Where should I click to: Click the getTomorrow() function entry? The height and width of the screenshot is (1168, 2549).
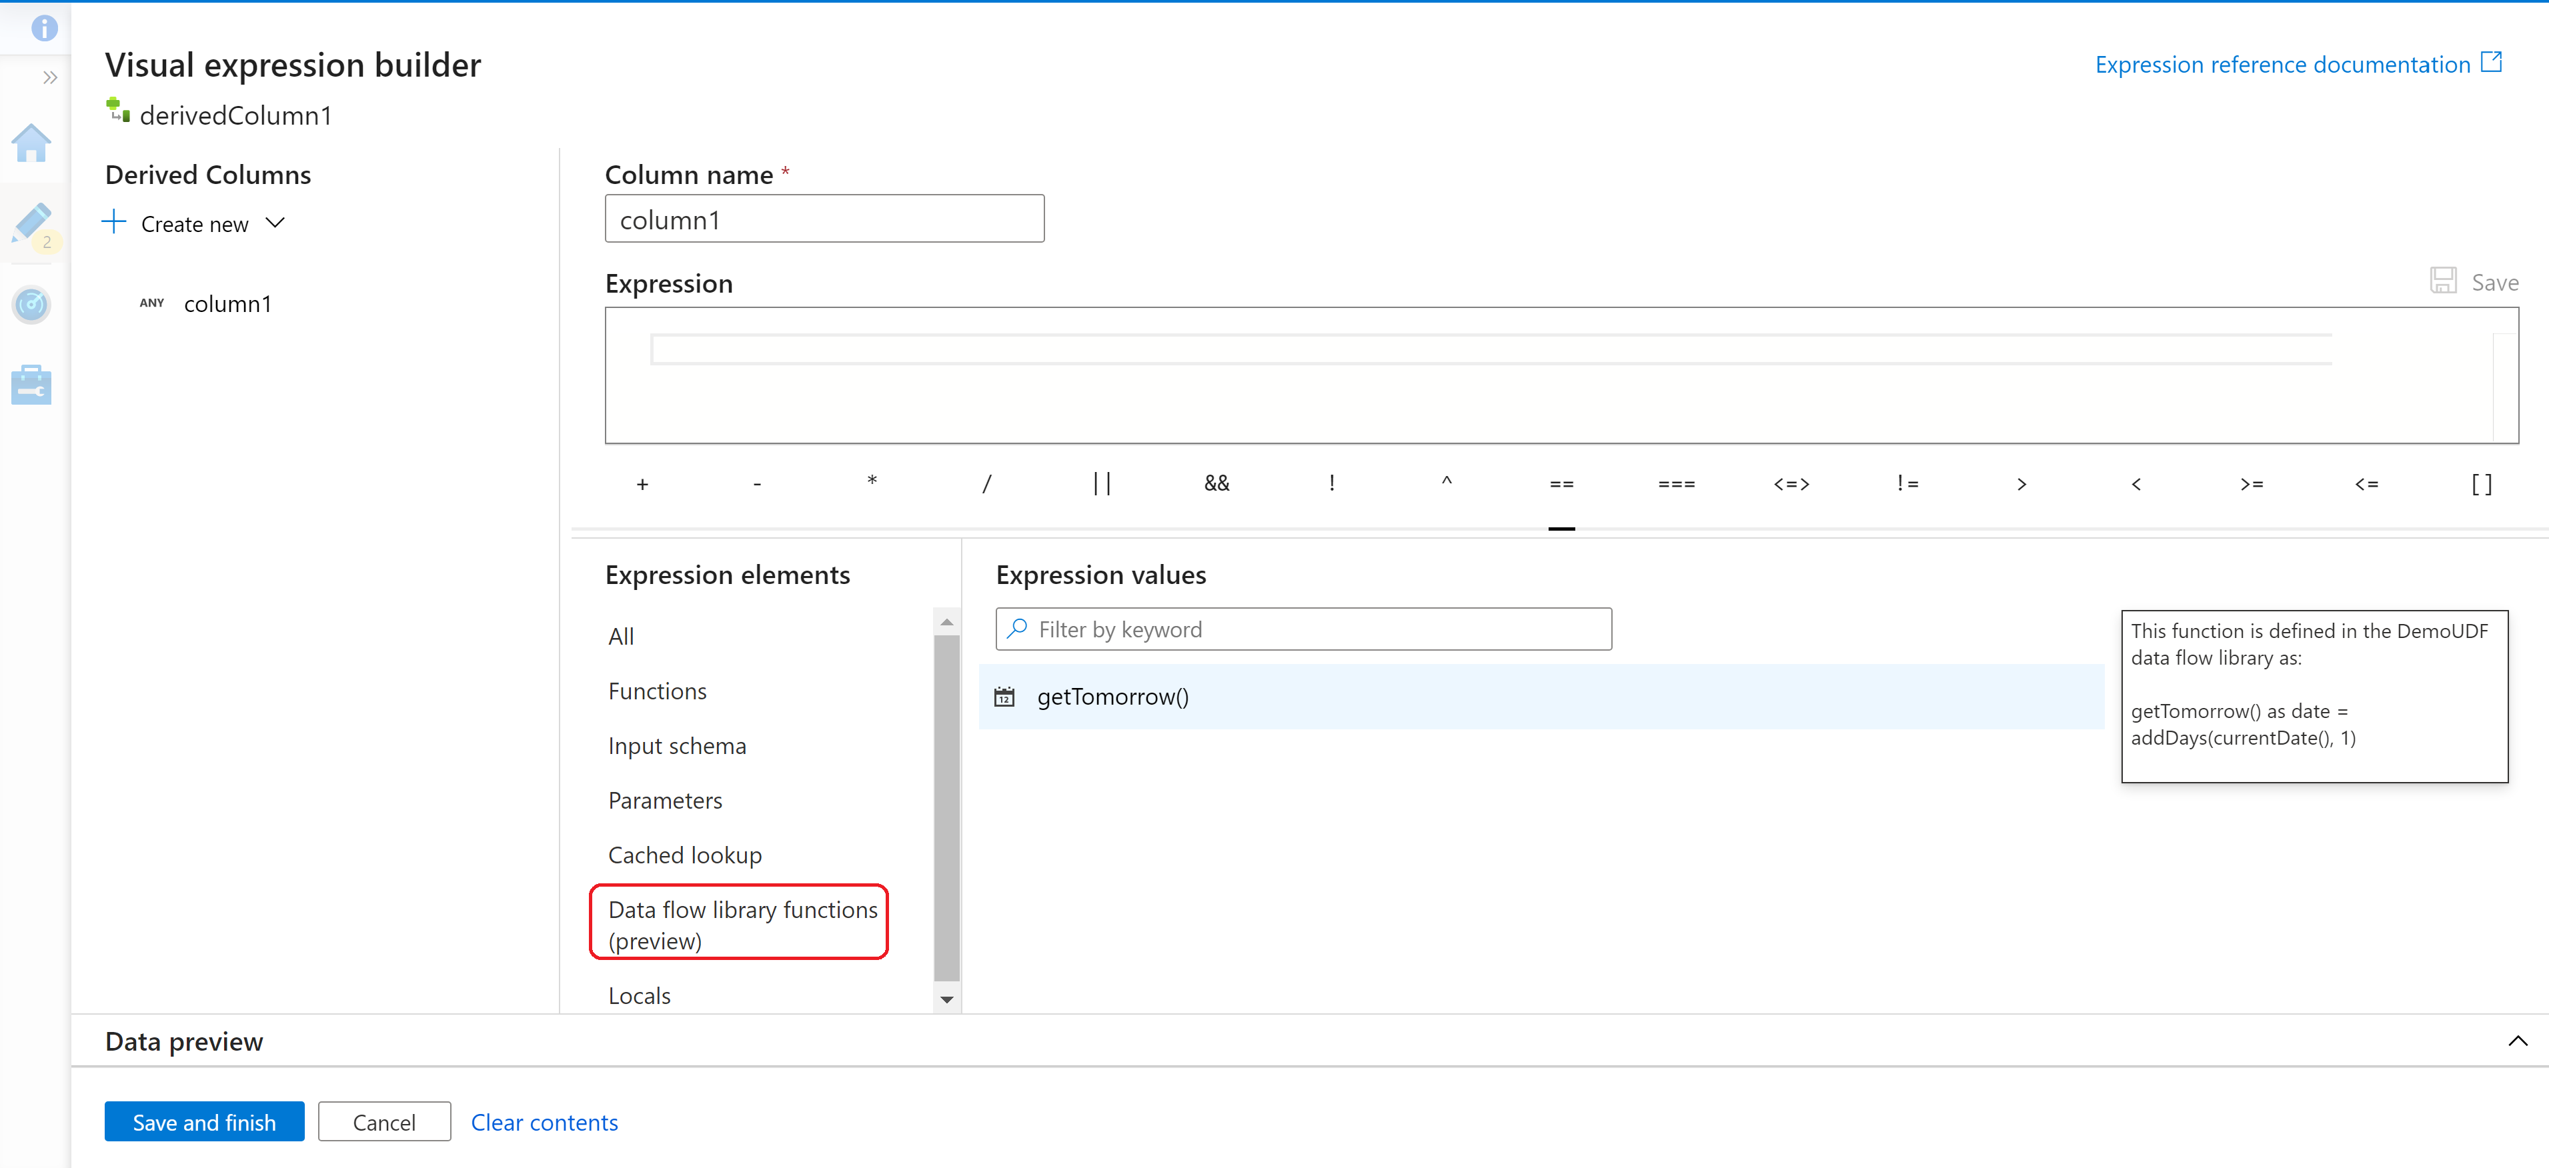pos(1110,697)
